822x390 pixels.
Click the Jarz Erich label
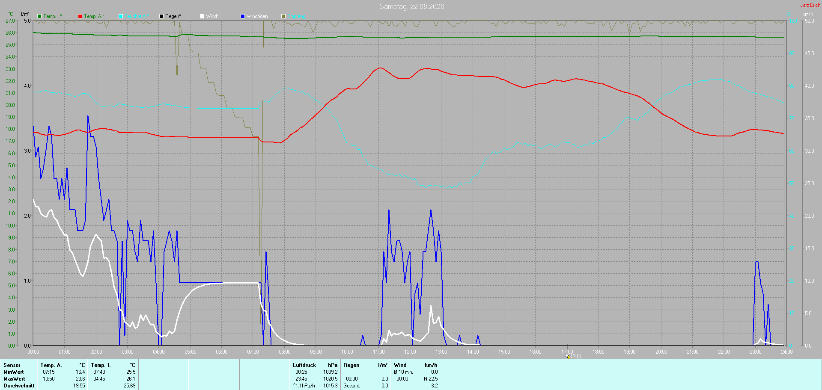[x=810, y=5]
